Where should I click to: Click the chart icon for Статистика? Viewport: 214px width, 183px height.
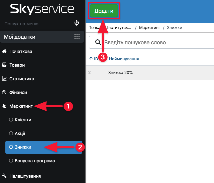(x=4, y=79)
